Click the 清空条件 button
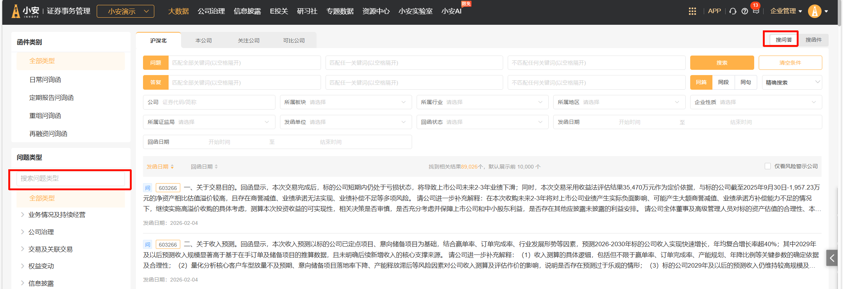Image resolution: width=843 pixels, height=289 pixels. [x=790, y=63]
